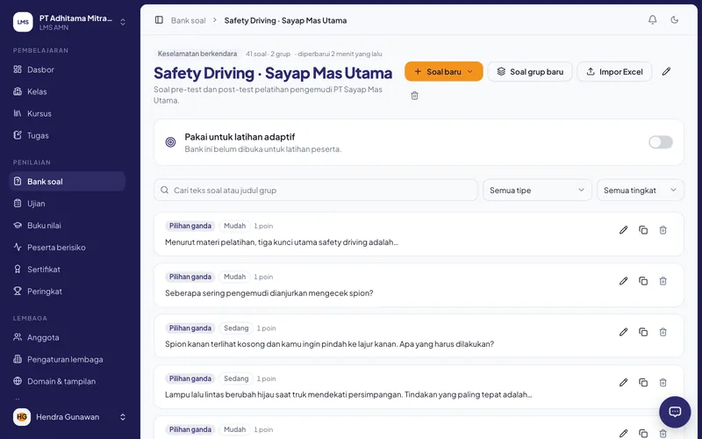Duplicate question 'Spion kanan terlihat kosong'
702x439 pixels.
[x=643, y=332]
